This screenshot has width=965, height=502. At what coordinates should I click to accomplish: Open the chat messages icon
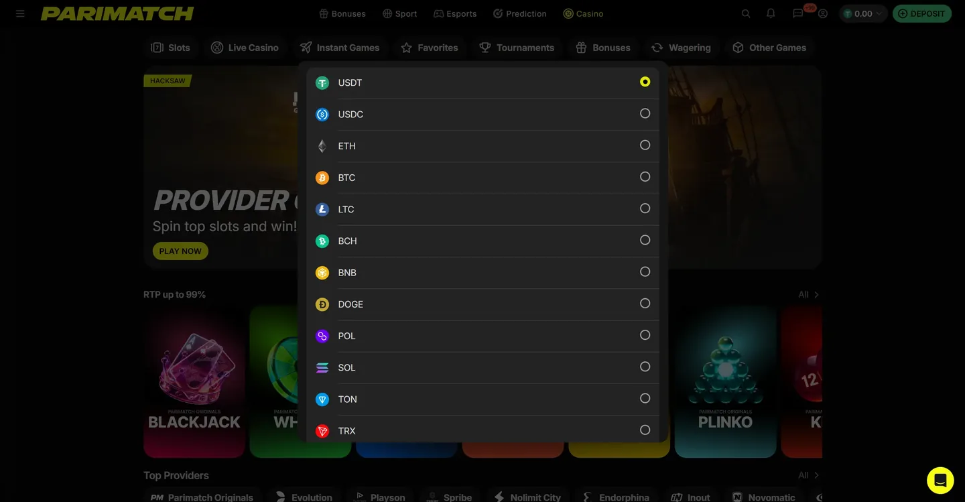click(x=798, y=13)
